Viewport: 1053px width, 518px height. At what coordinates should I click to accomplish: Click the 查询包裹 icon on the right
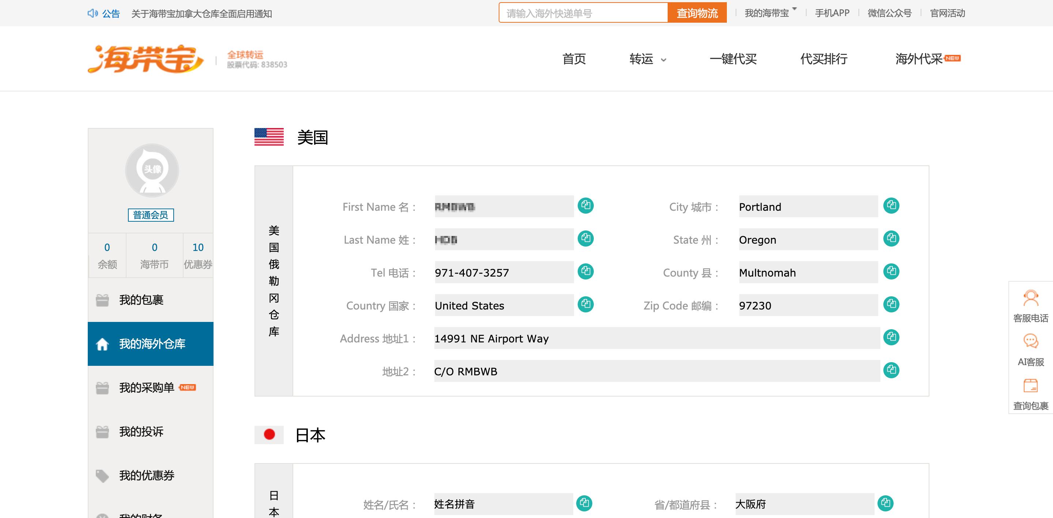coord(1030,390)
